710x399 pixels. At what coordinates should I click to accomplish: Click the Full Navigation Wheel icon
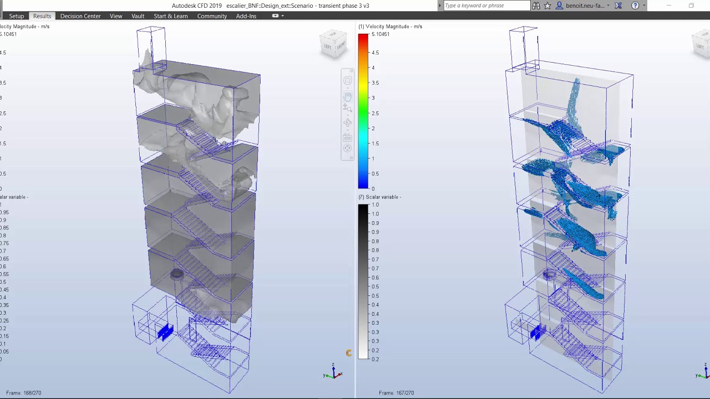tap(347, 81)
